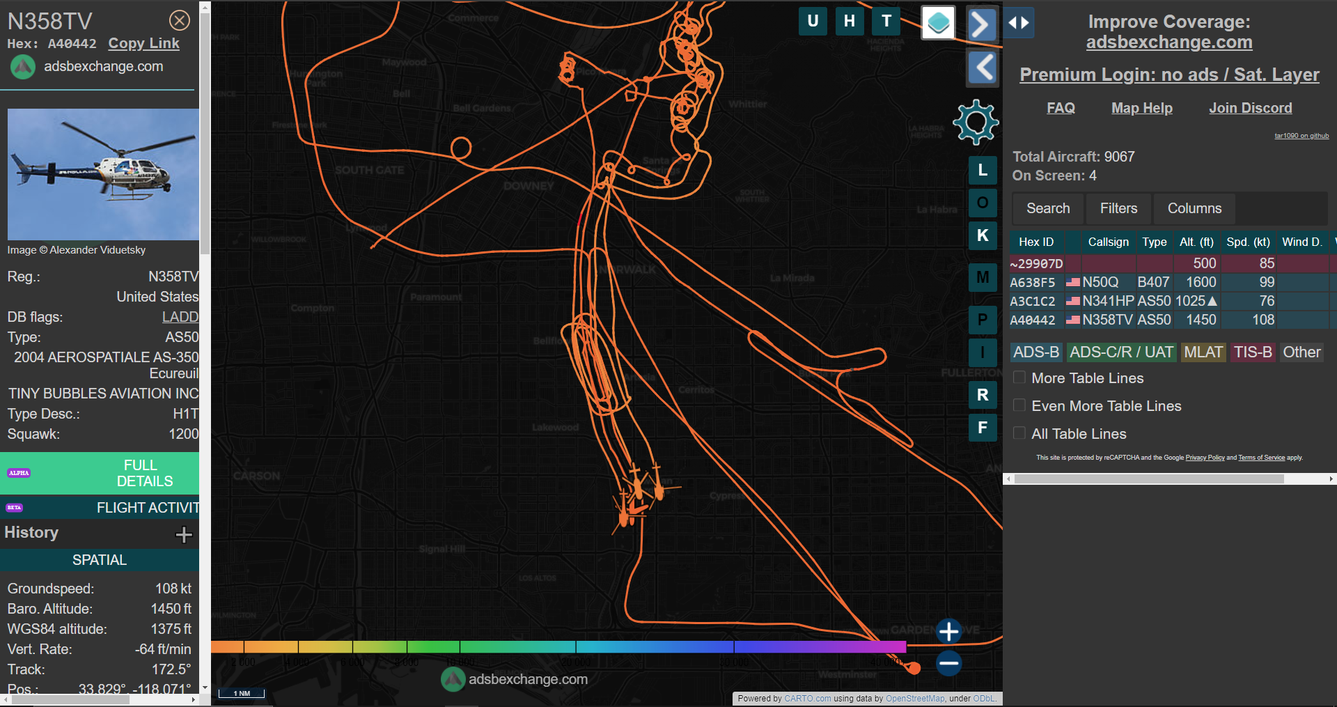This screenshot has height=707, width=1337.
Task: Switch to the Filters tab
Action: [1118, 208]
